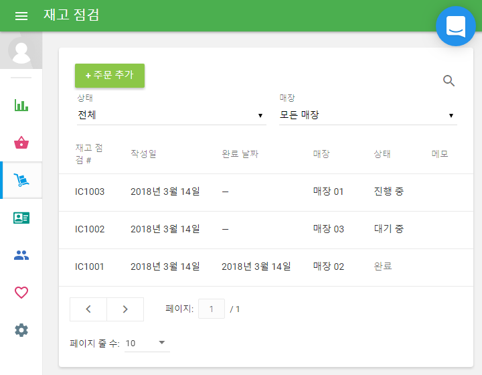The image size is (482, 375).
Task: Select the inventory hand truck icon
Action: pyautogui.click(x=21, y=180)
